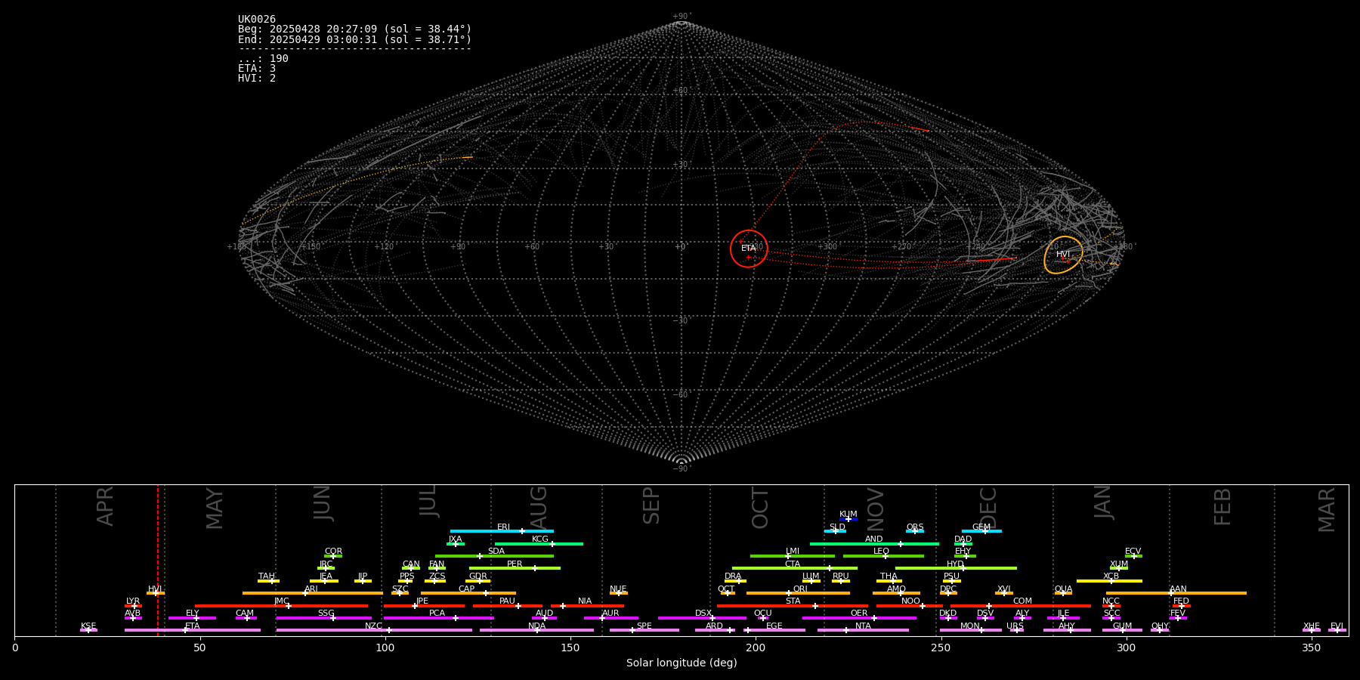1360x680 pixels.
Task: Click the 'HVI: 2' count in header
Action: [257, 78]
